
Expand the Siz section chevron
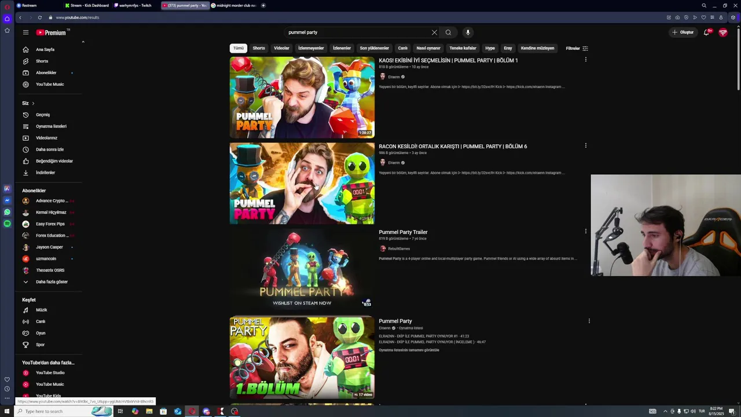[33, 103]
